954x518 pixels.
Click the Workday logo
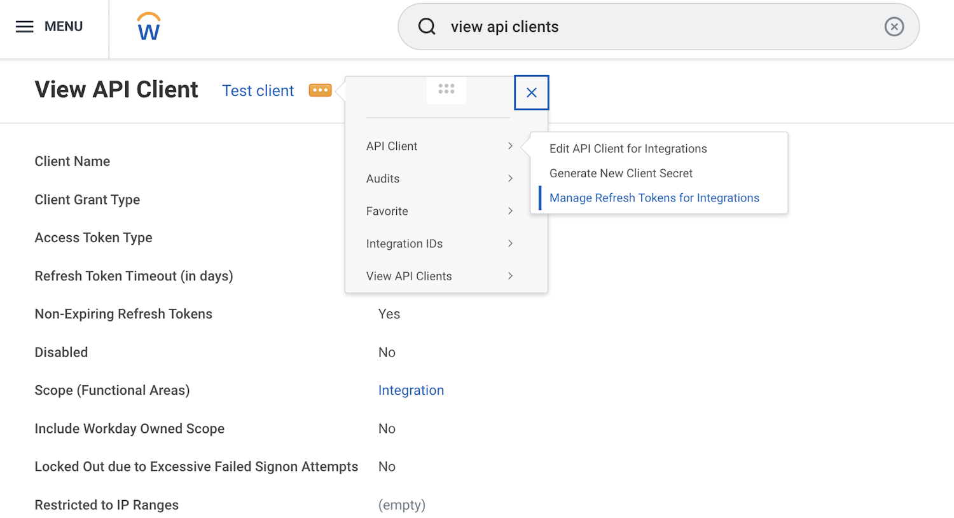(x=149, y=27)
